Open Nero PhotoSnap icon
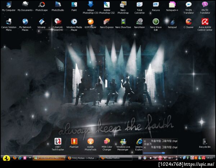Viewport: 216px width, 168px height. click(123, 8)
